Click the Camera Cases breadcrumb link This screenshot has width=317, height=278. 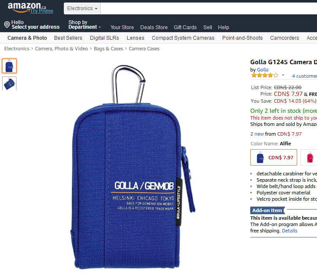(144, 49)
